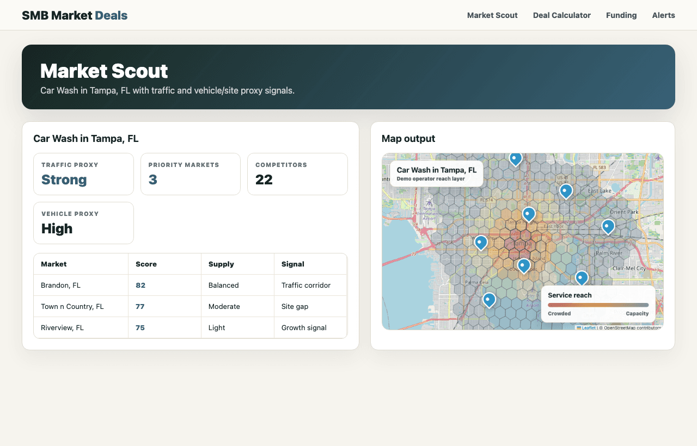697x446 pixels.
Task: Click the Supply column header
Action: click(238, 264)
